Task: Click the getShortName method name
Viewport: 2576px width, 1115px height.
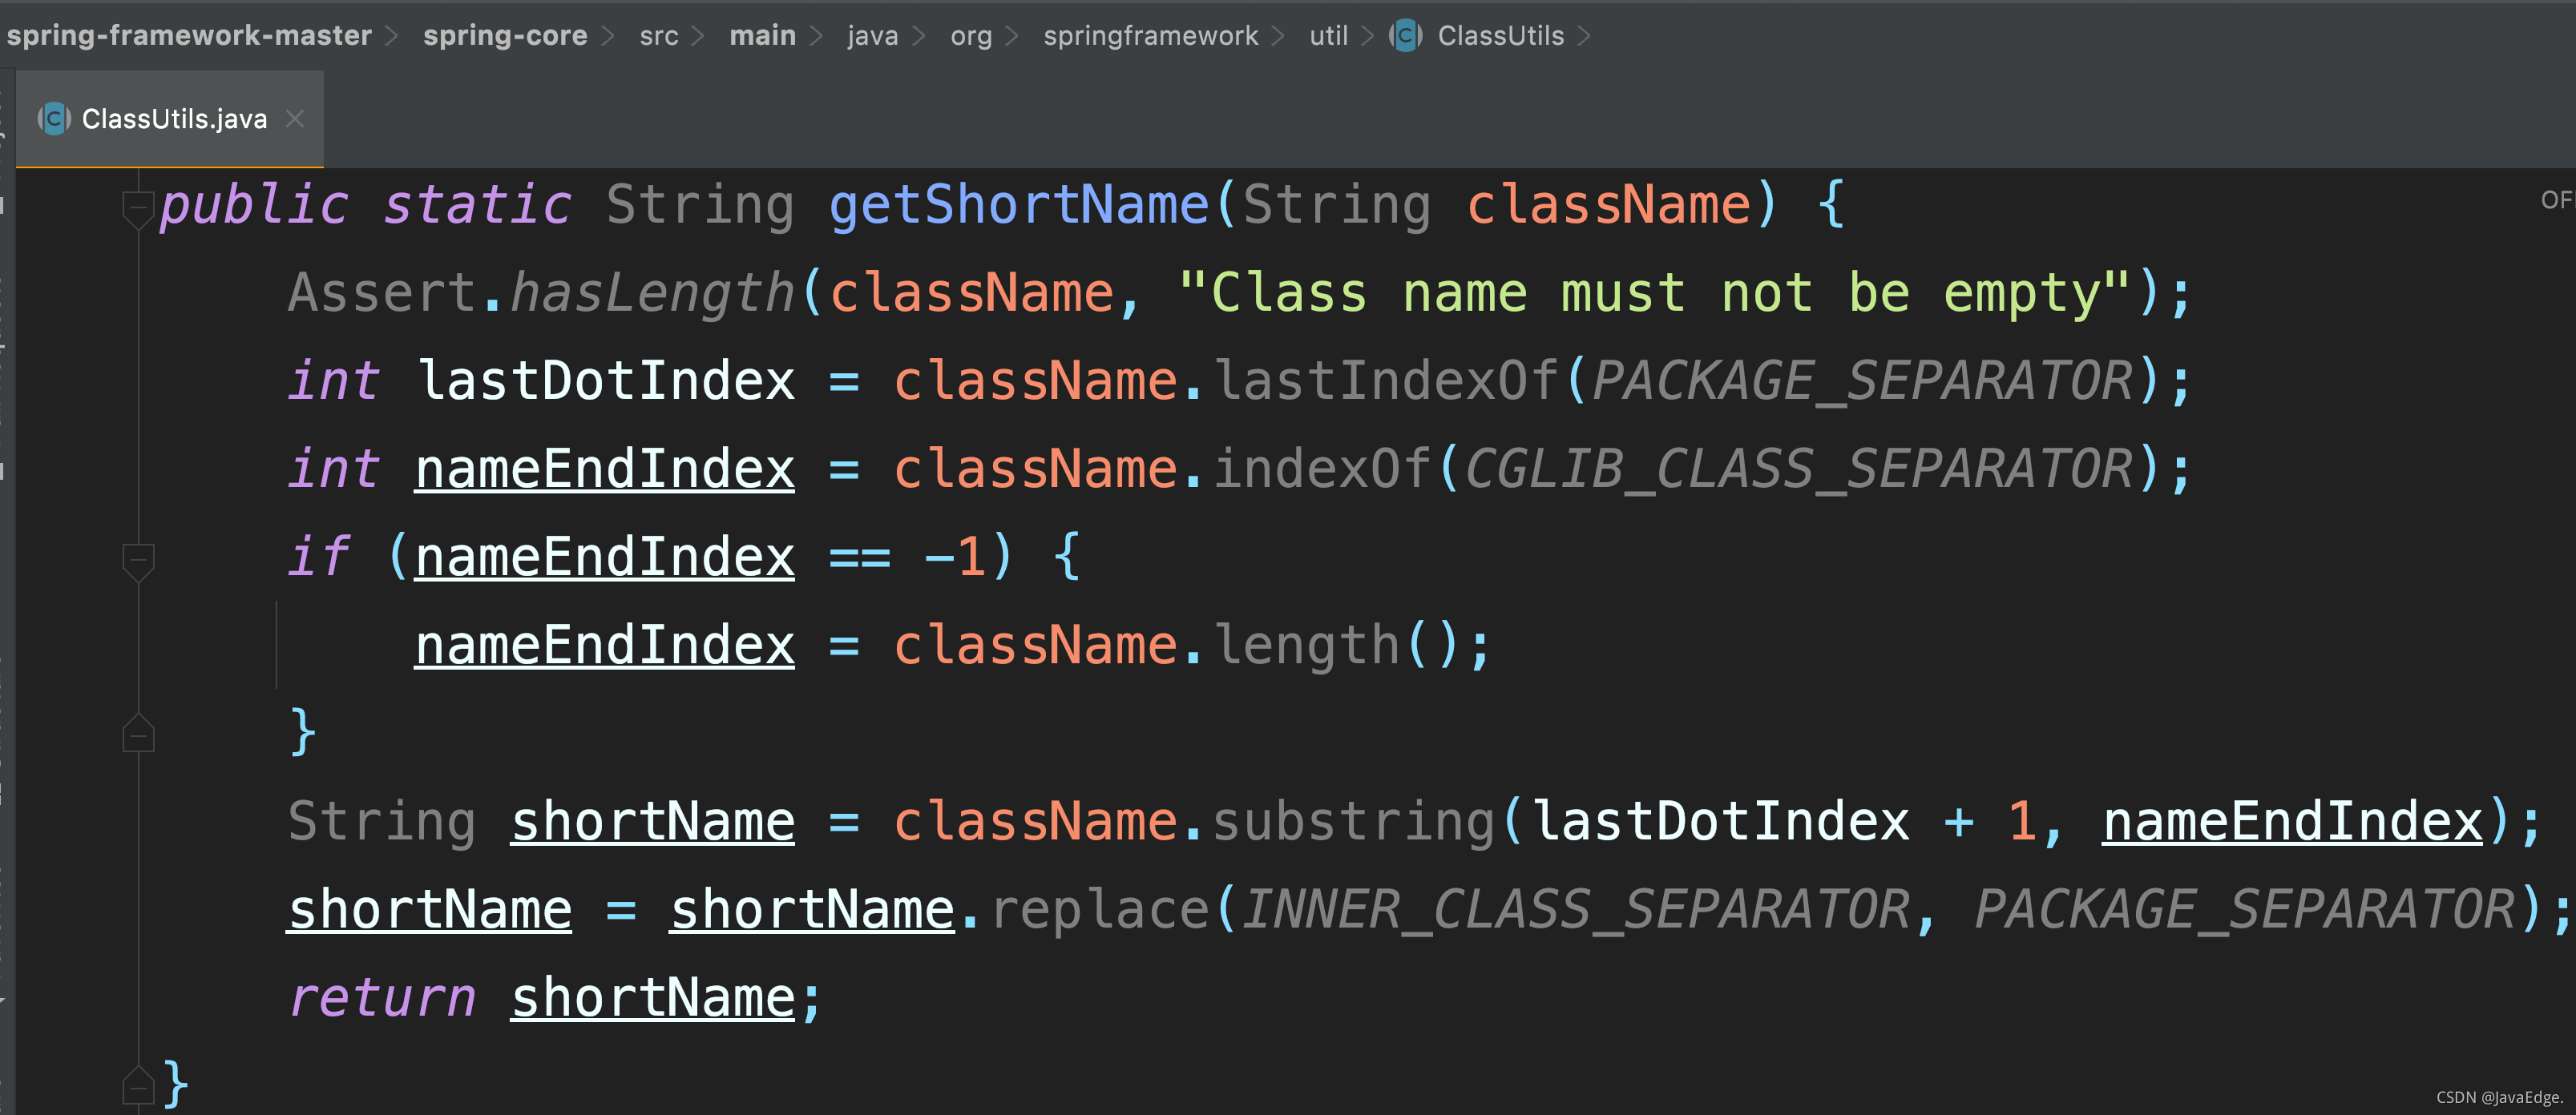Action: pyautogui.click(x=1019, y=205)
